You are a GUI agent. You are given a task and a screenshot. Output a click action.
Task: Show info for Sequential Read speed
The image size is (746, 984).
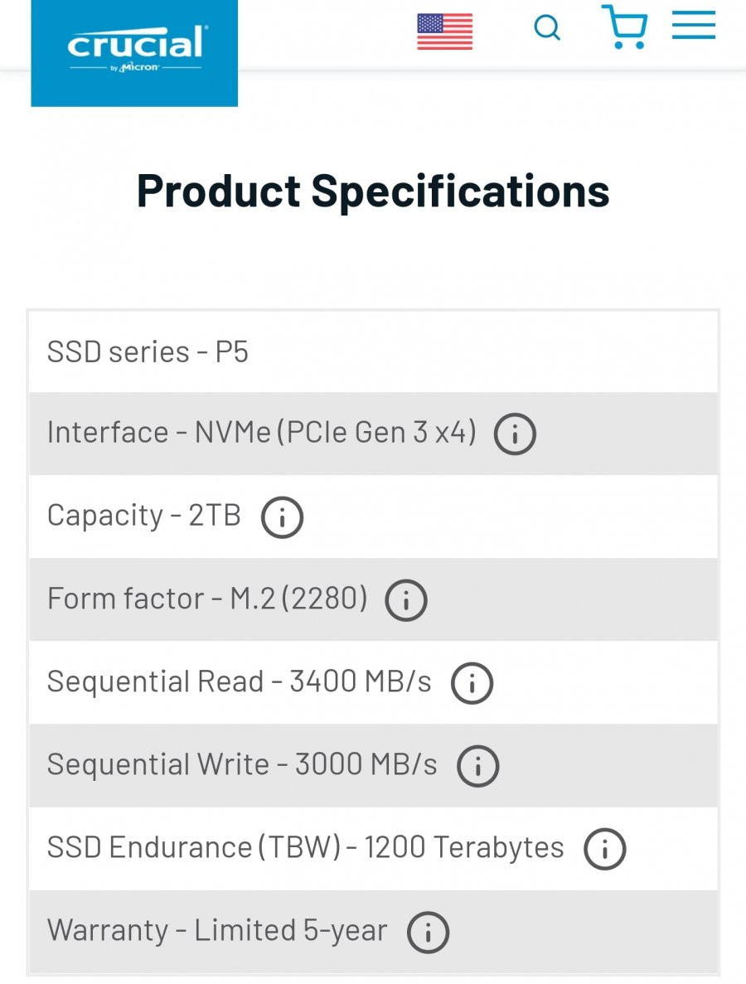(x=472, y=683)
